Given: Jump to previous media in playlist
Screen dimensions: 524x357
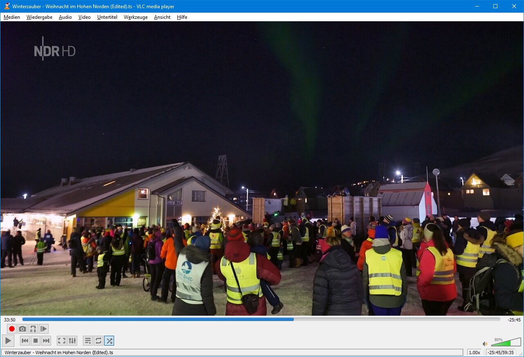Looking at the screenshot, I should pyautogui.click(x=25, y=341).
